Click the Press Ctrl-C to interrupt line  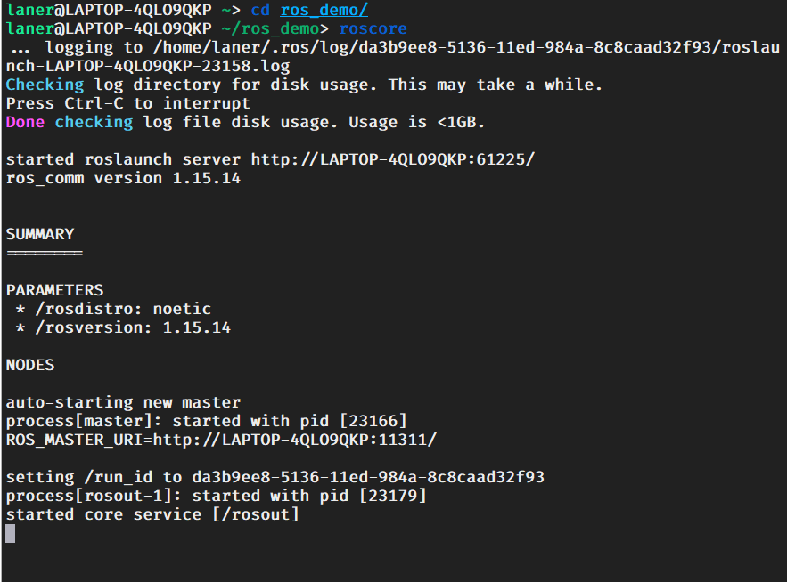click(128, 103)
